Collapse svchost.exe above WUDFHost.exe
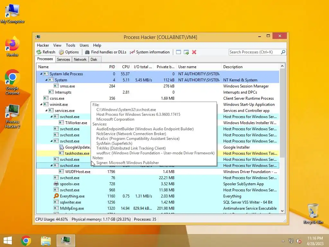The image size is (329, 247). 51,165
